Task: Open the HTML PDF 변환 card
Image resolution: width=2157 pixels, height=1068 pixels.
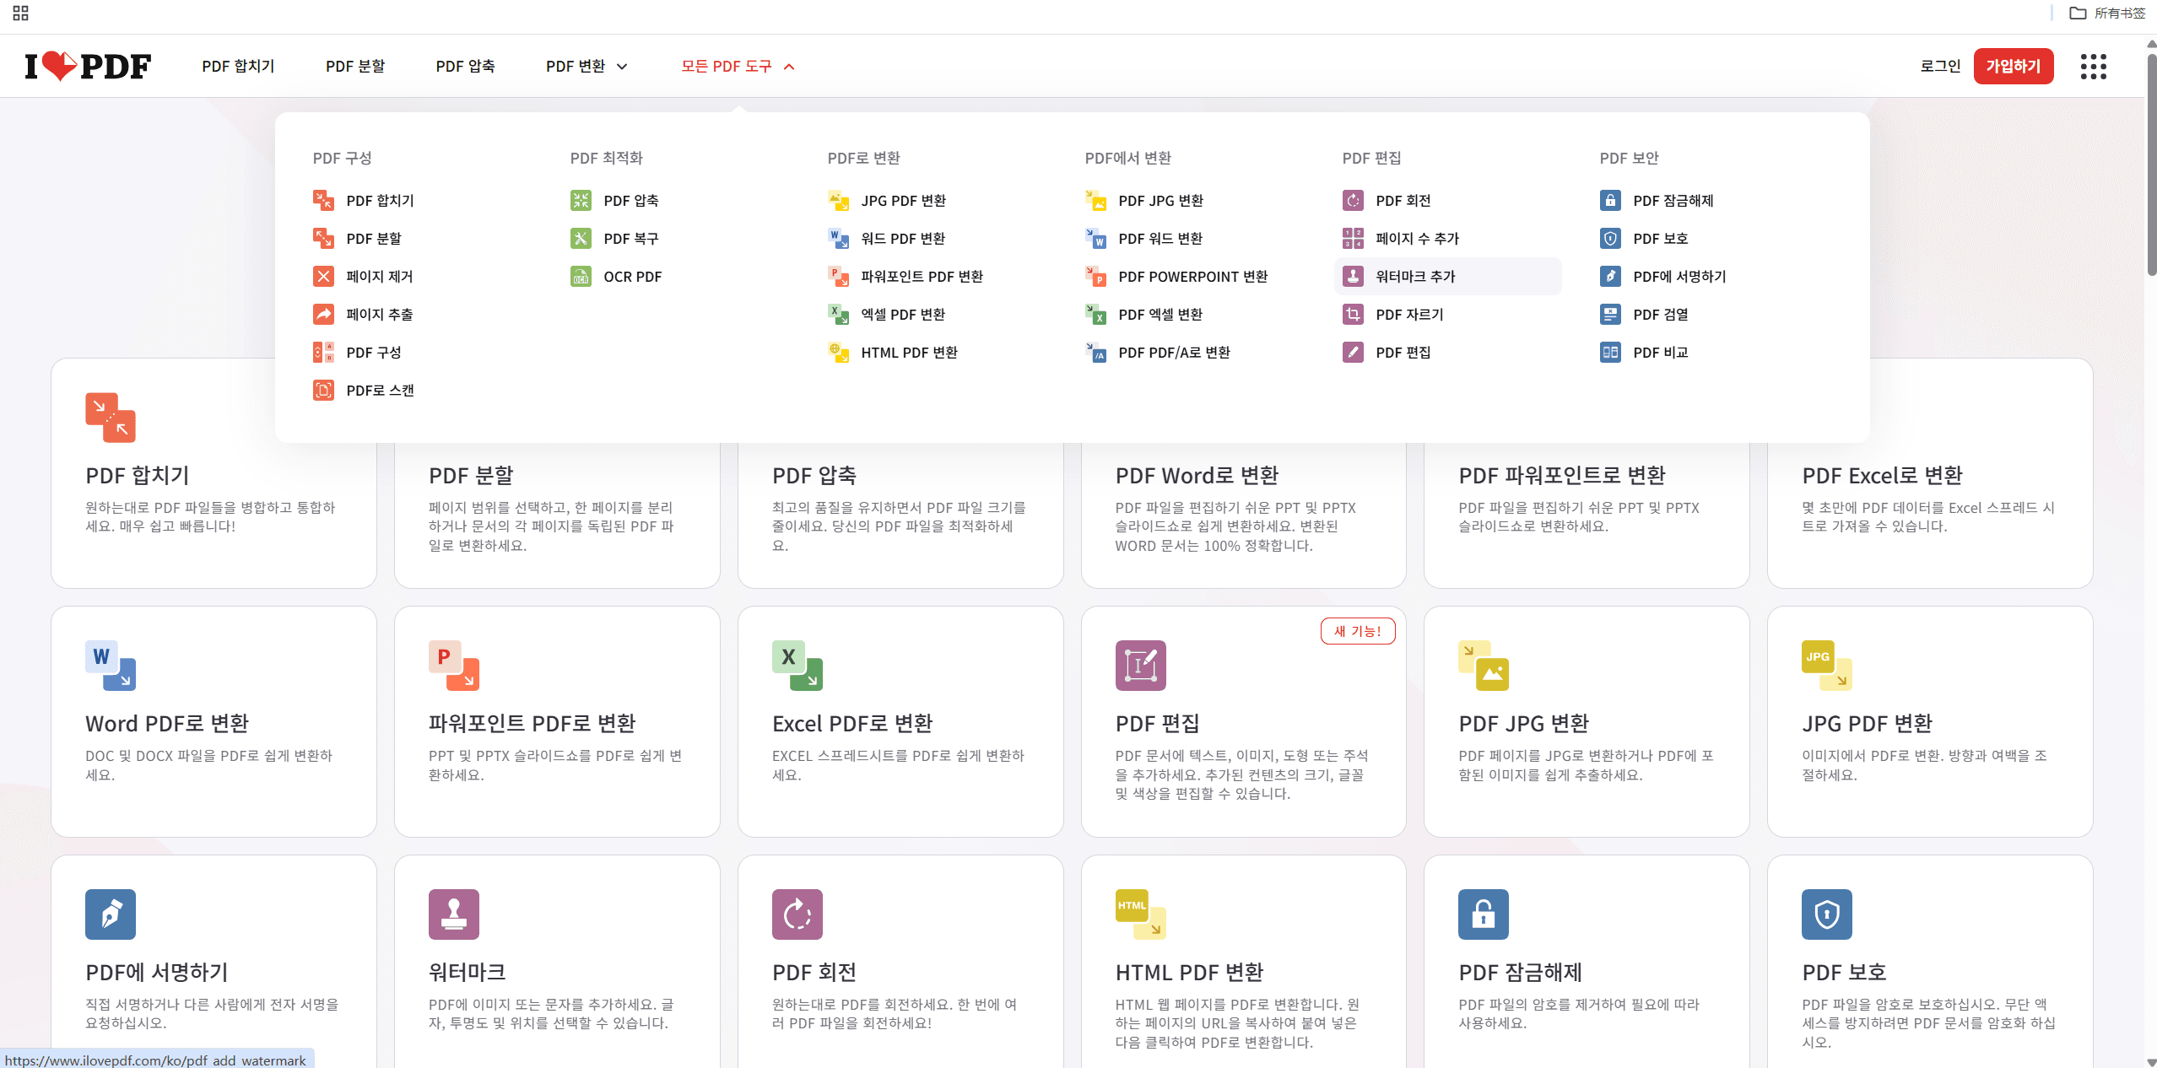Action: 1244,962
